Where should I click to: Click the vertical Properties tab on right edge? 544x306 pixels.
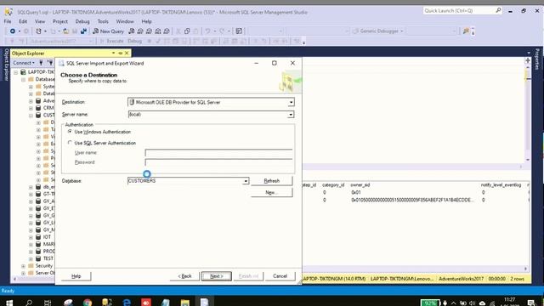[x=537, y=59]
